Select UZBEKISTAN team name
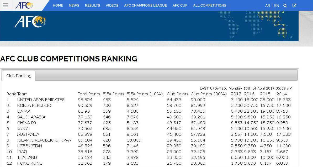The image size is (313, 167). [x=30, y=146]
